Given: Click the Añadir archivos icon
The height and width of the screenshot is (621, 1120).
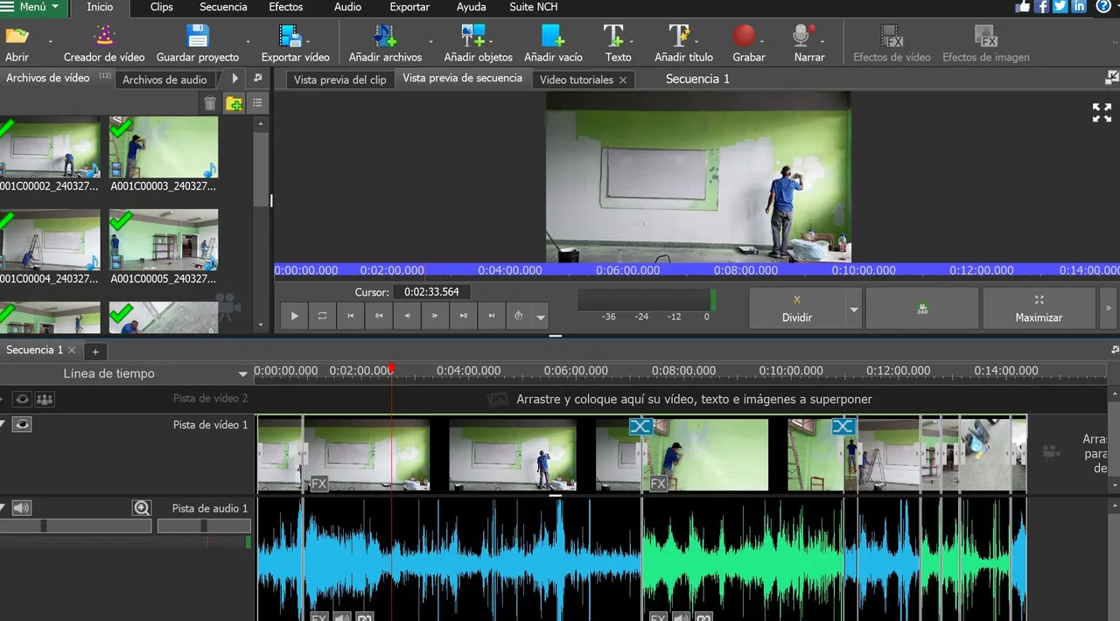Looking at the screenshot, I should point(385,38).
